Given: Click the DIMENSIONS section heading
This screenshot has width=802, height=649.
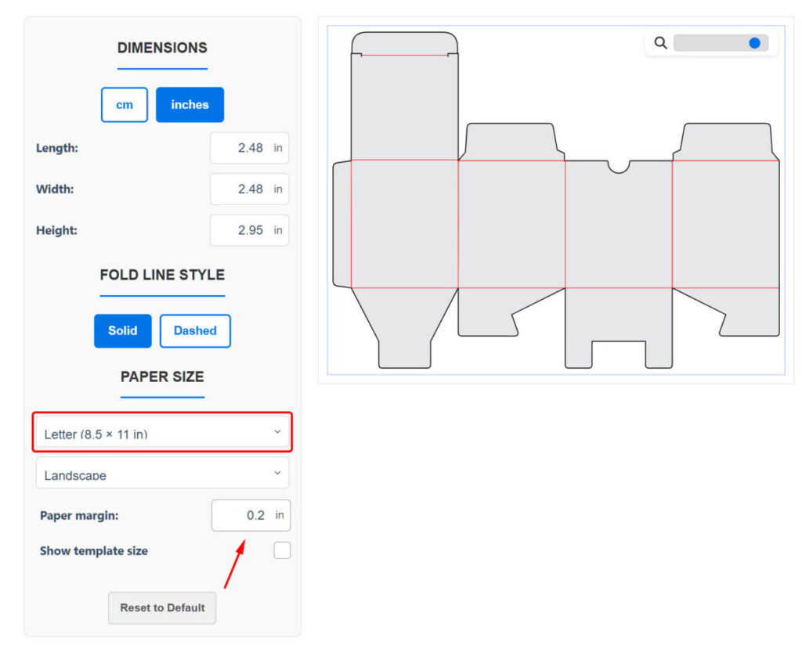Looking at the screenshot, I should (x=162, y=48).
